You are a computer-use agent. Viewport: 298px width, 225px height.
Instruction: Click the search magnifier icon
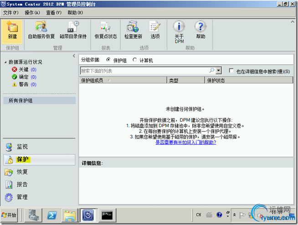click(x=212, y=71)
